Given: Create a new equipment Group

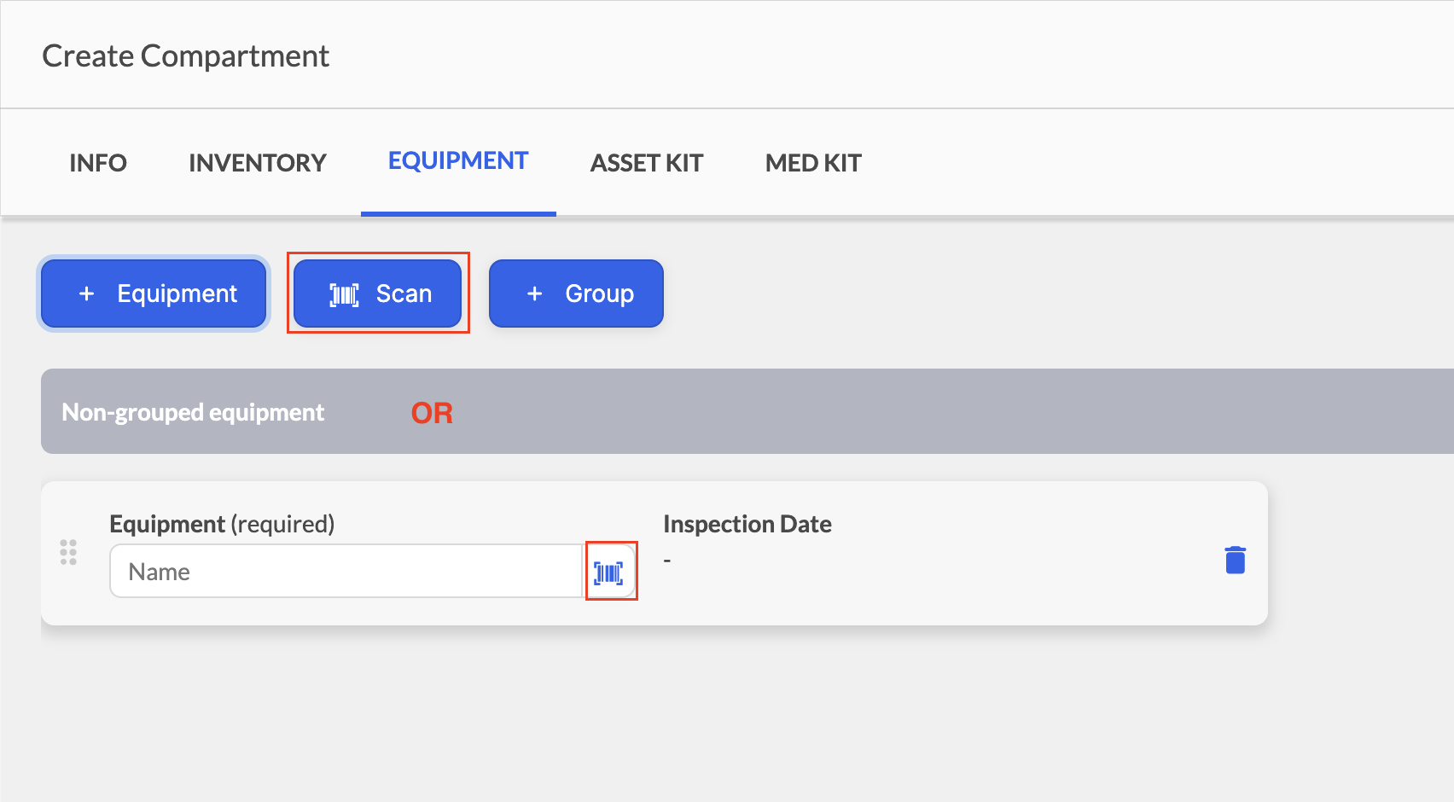Looking at the screenshot, I should click(x=576, y=293).
